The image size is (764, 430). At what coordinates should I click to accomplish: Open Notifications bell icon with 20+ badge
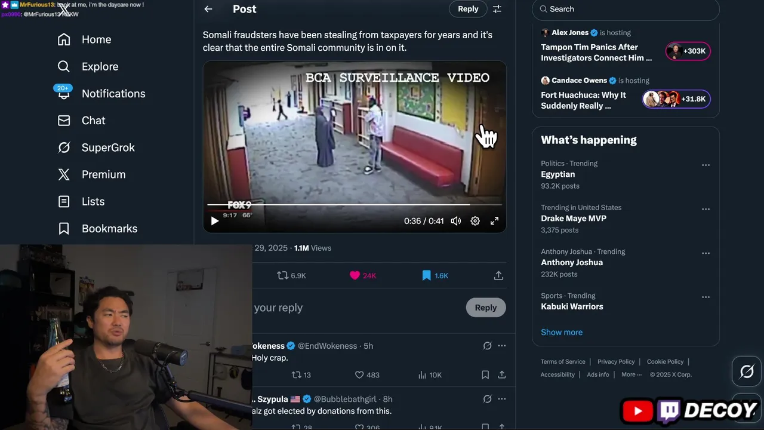64,93
